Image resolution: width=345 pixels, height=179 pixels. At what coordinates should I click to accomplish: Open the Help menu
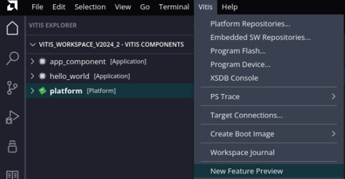230,7
